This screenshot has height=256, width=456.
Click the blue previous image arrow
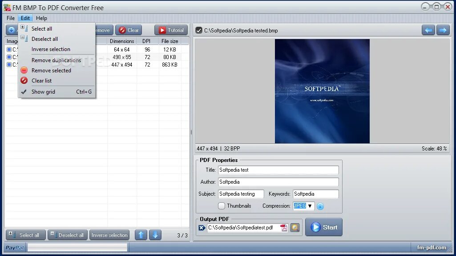[428, 30]
